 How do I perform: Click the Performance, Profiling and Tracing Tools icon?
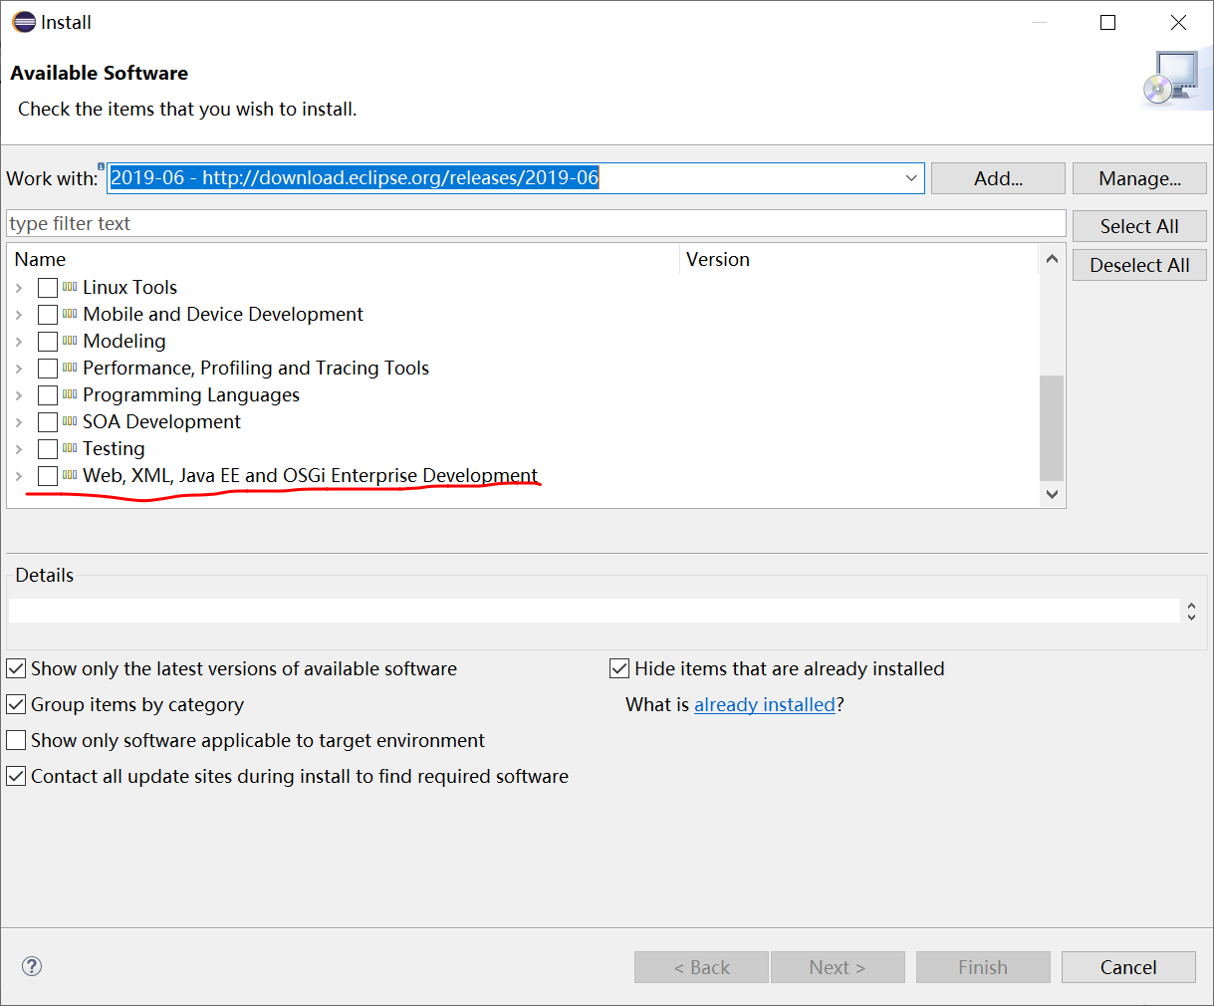70,368
